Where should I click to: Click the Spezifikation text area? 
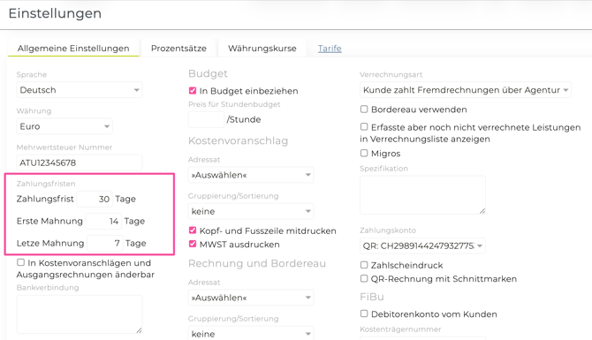click(422, 194)
